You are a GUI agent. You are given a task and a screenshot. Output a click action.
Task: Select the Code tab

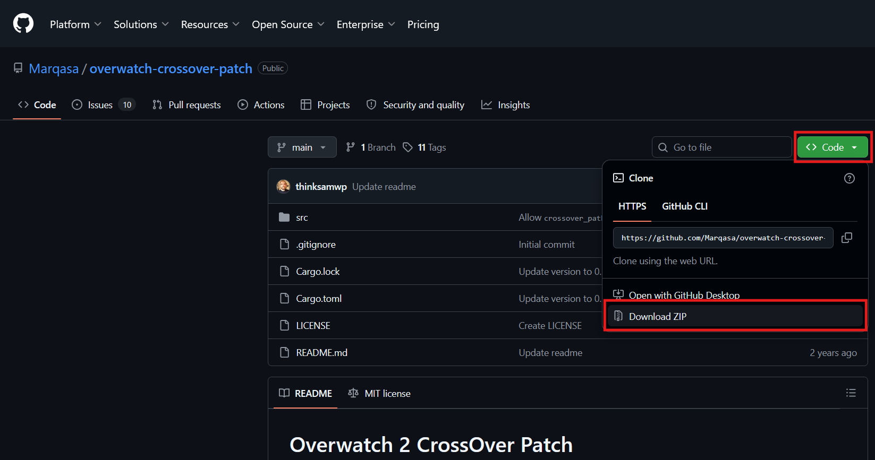point(37,105)
